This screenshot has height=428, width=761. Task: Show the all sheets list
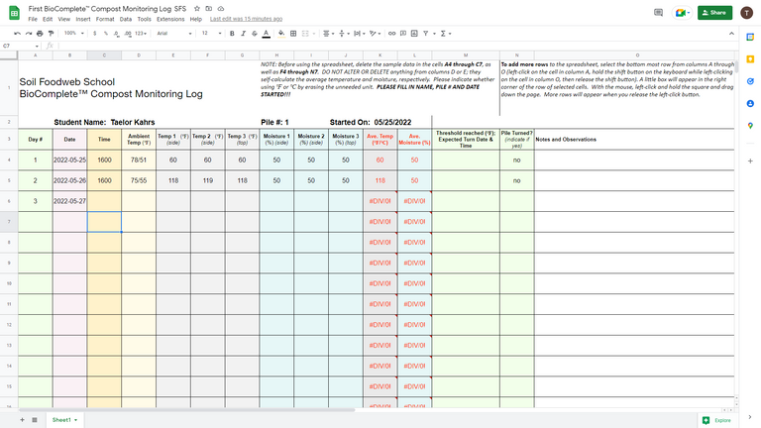coord(35,420)
